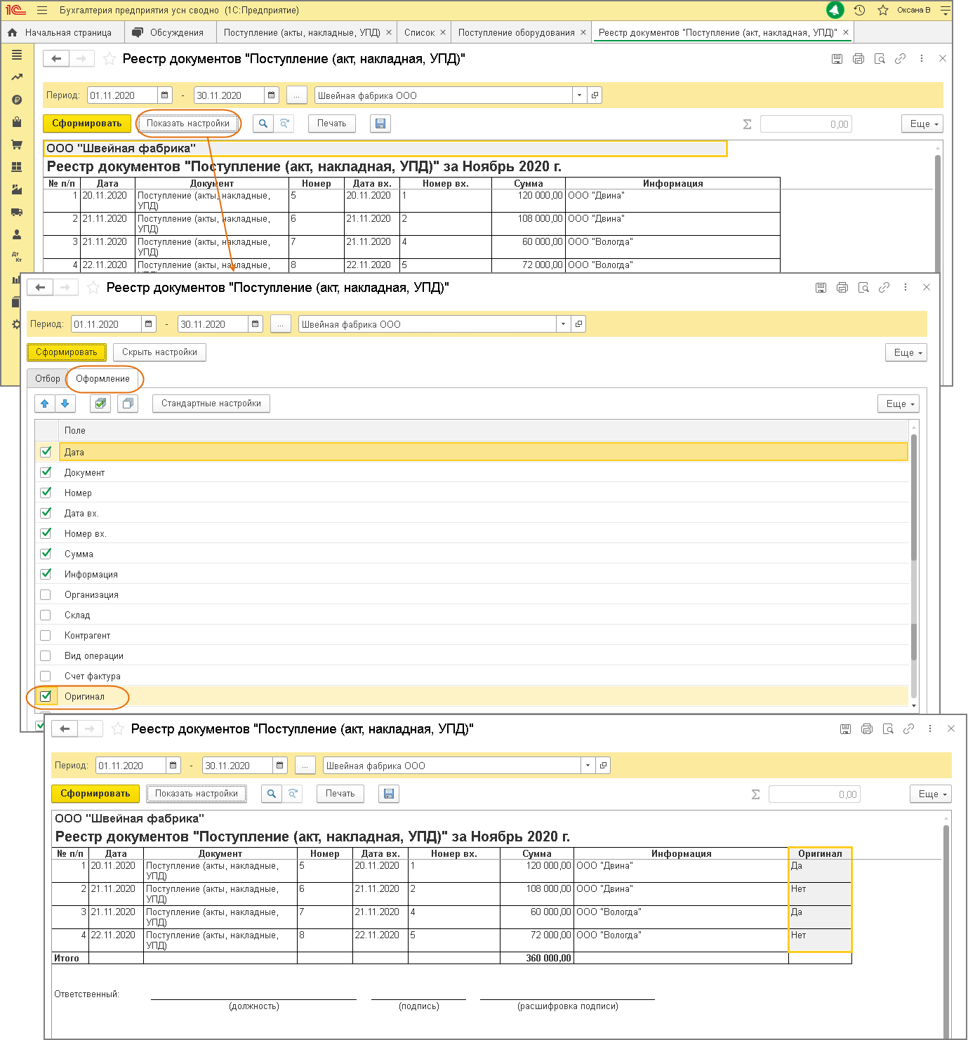968x1040 pixels.
Task: Enable the Организация field checkbox
Action: [46, 594]
